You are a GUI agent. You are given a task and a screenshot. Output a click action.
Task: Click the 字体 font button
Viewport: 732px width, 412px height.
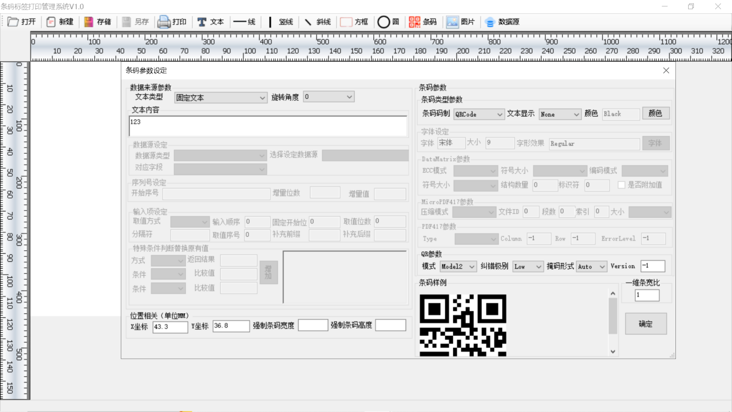pyautogui.click(x=656, y=143)
